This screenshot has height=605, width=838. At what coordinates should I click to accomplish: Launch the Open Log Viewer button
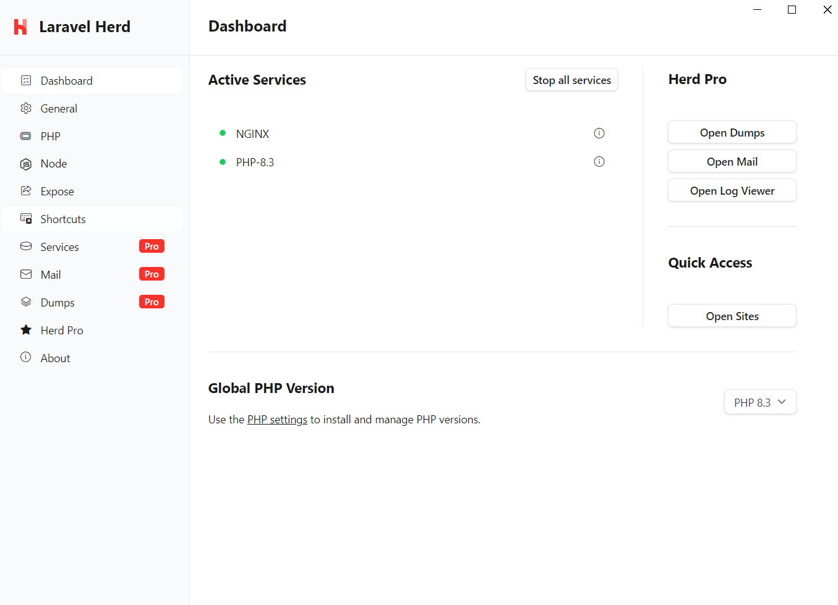point(732,191)
